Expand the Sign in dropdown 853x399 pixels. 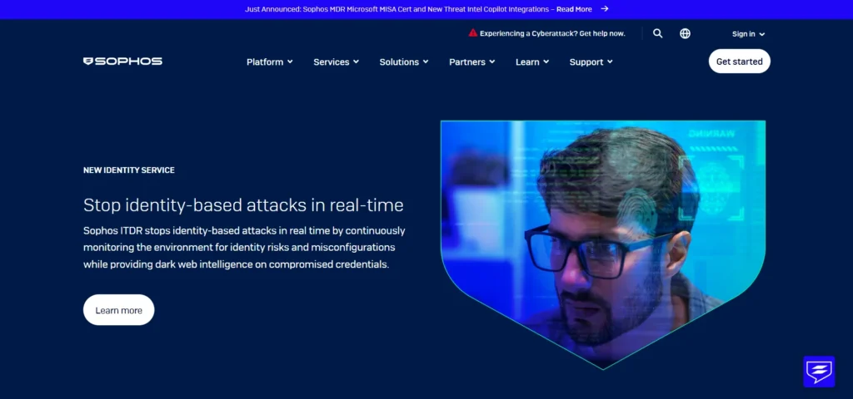[748, 33]
